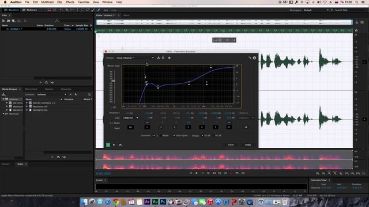Switch to Properties tab
Image resolution: width=369 pixels, height=207 pixels.
tap(66, 89)
